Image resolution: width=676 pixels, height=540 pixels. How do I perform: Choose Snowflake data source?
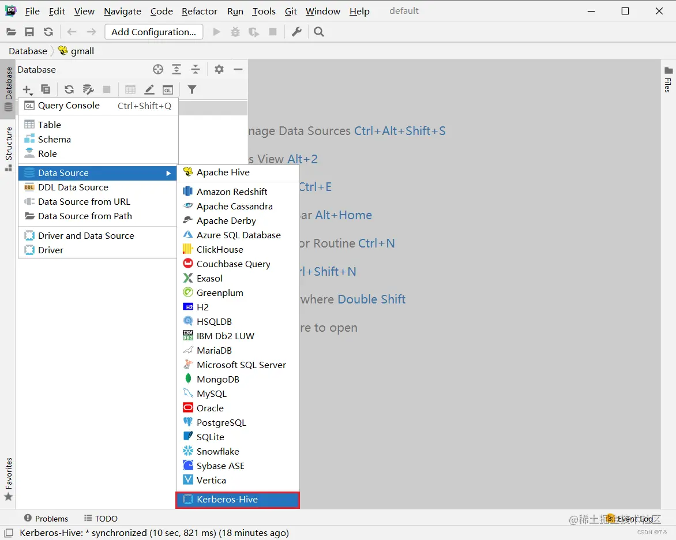(x=238, y=452)
